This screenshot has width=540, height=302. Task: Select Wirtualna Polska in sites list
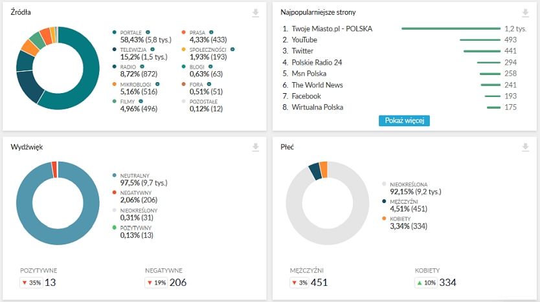(317, 107)
